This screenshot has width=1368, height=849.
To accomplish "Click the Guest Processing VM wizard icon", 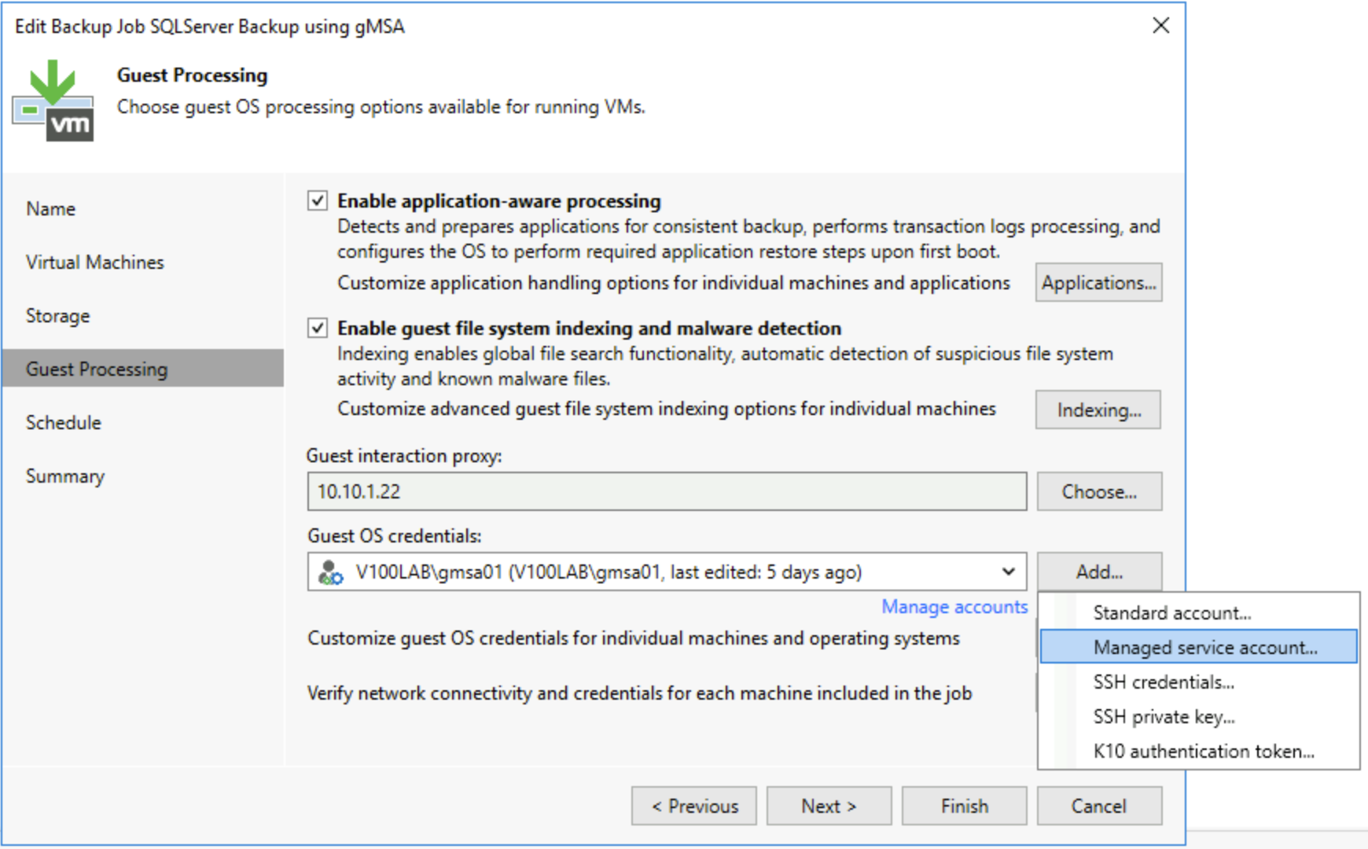I will point(53,101).
